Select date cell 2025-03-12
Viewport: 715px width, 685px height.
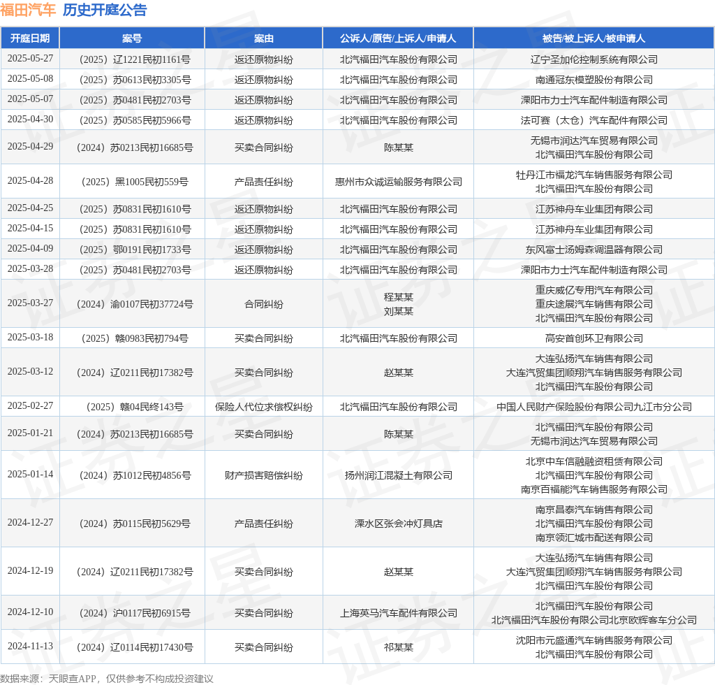pos(30,371)
